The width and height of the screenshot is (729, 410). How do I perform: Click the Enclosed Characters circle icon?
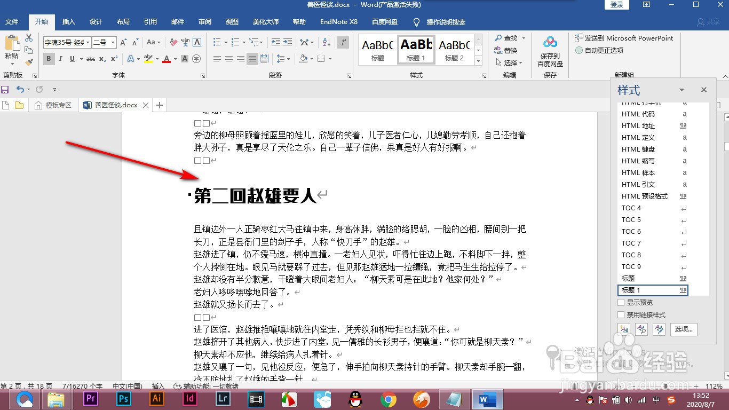coord(197,59)
